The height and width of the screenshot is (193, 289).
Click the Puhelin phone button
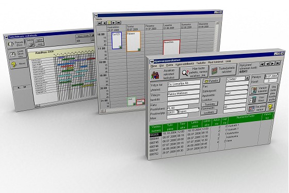212,81
